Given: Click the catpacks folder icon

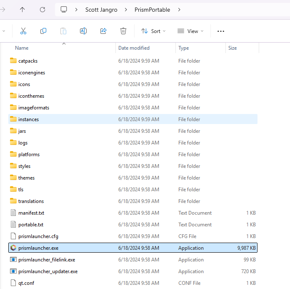Looking at the screenshot, I should coord(13,61).
